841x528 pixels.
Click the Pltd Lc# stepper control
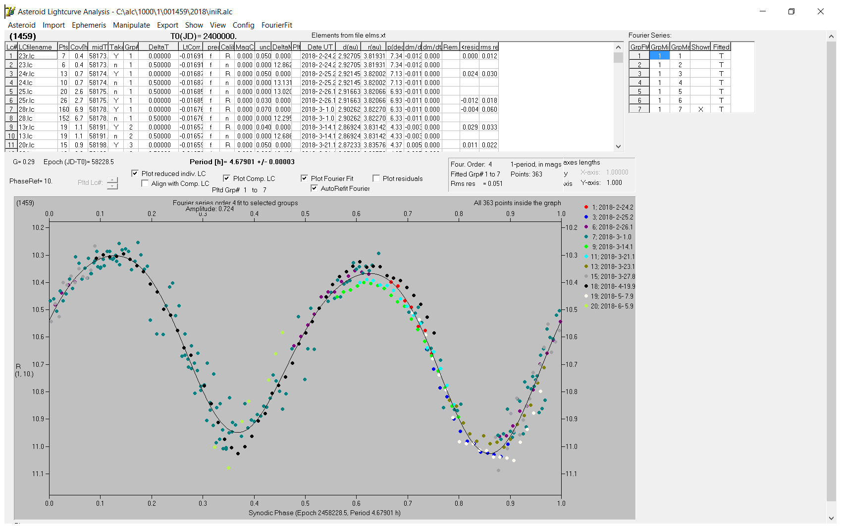pyautogui.click(x=112, y=183)
